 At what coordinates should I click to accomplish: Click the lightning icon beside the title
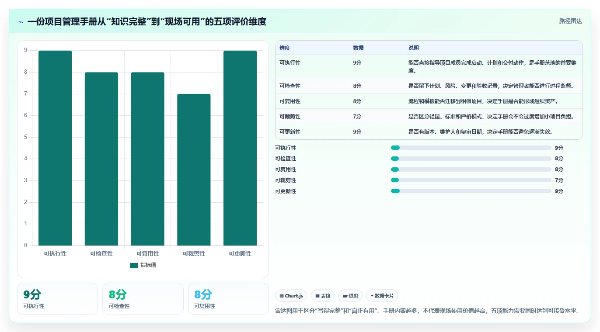click(21, 22)
